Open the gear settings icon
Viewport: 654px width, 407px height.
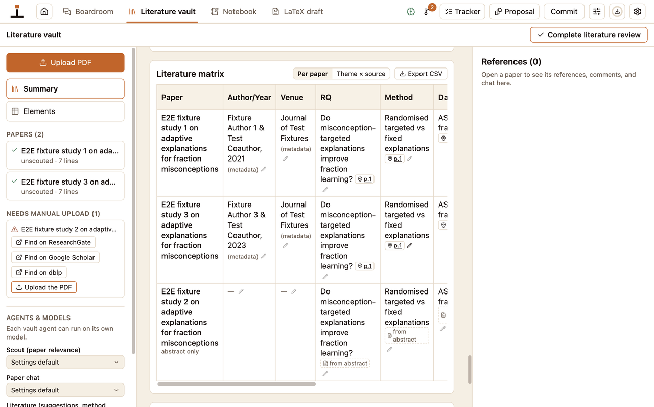pyautogui.click(x=638, y=11)
